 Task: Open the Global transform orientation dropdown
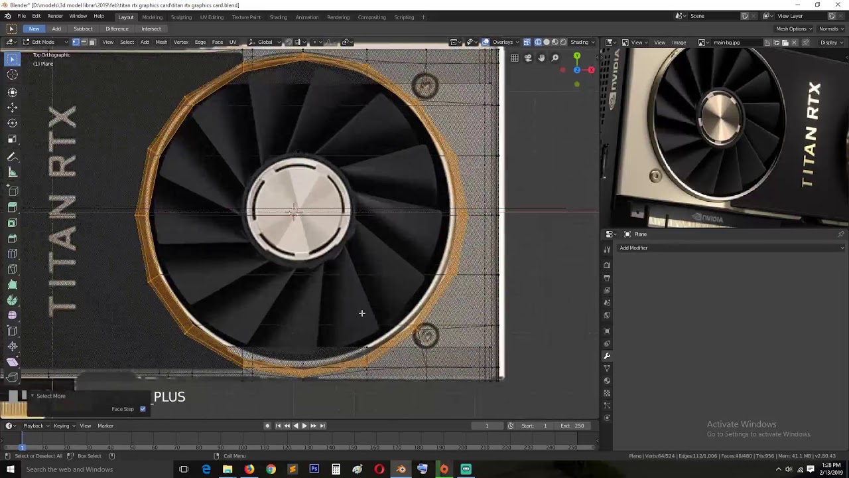pos(265,42)
